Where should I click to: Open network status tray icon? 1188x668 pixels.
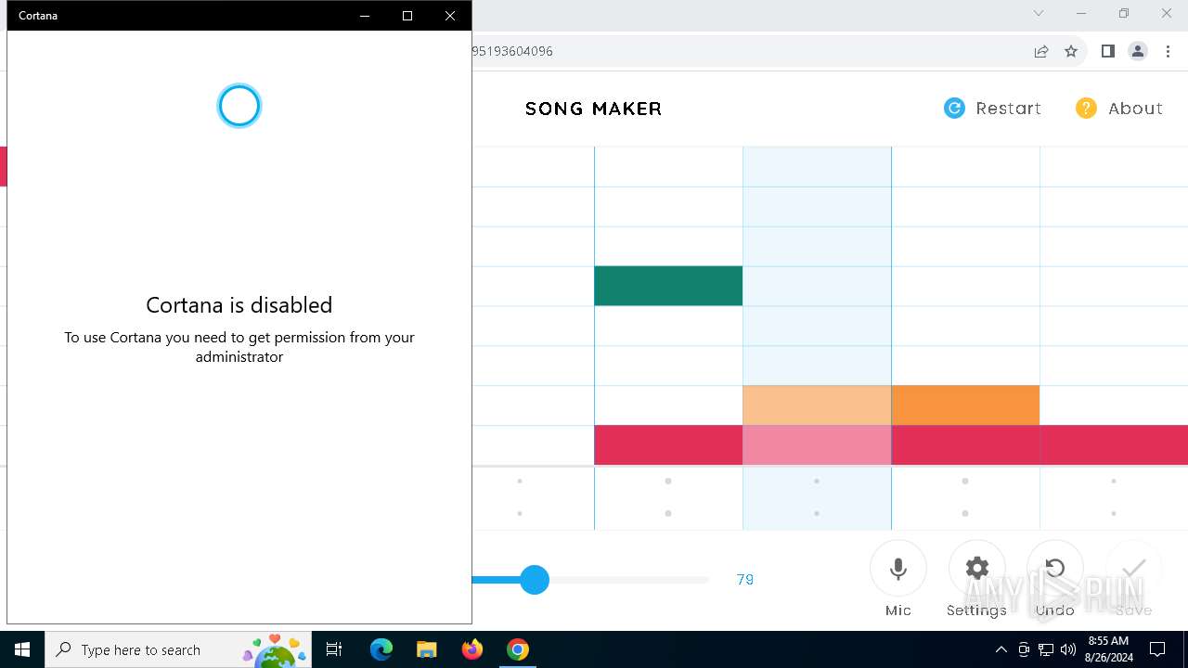click(x=1046, y=649)
